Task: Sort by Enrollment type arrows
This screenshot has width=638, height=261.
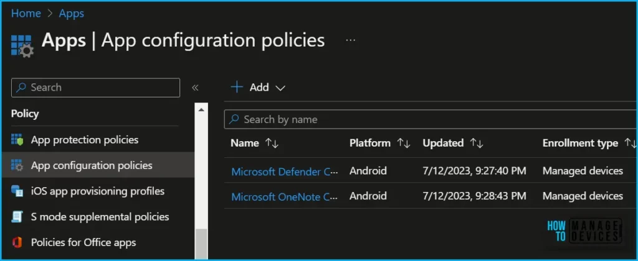Action: point(631,143)
